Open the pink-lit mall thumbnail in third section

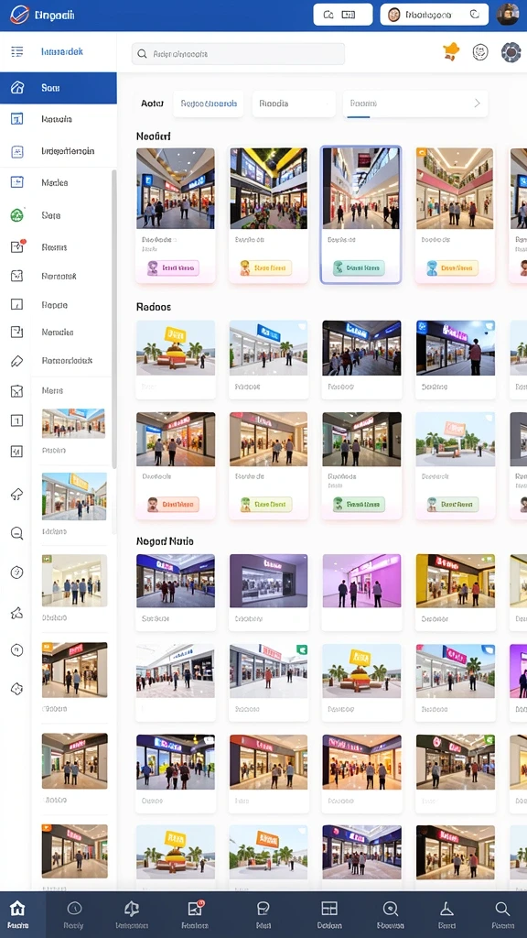(x=361, y=581)
